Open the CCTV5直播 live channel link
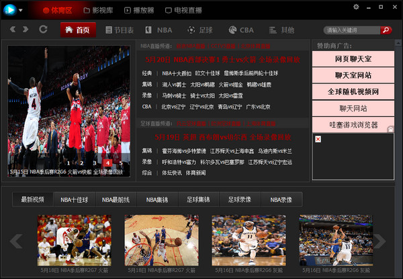Image resolution: width=403 pixels, height=279 pixels. tap(223, 46)
